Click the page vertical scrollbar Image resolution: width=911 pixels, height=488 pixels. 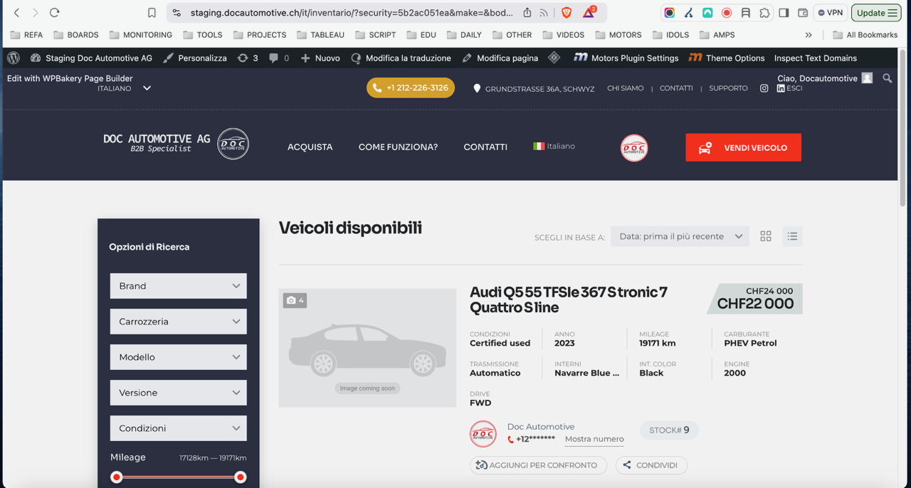coord(903,128)
